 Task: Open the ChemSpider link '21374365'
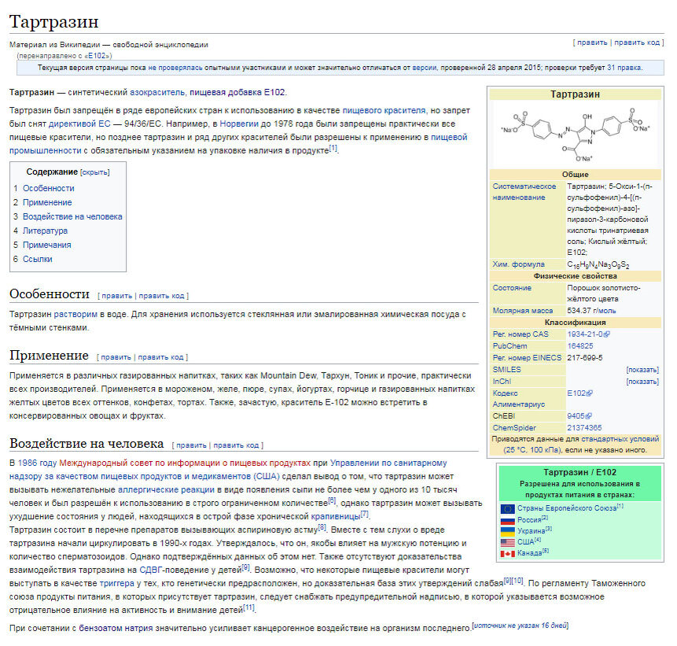point(584,428)
